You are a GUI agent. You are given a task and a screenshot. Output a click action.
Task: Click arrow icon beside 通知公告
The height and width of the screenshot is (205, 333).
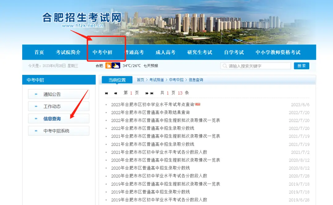36,94
